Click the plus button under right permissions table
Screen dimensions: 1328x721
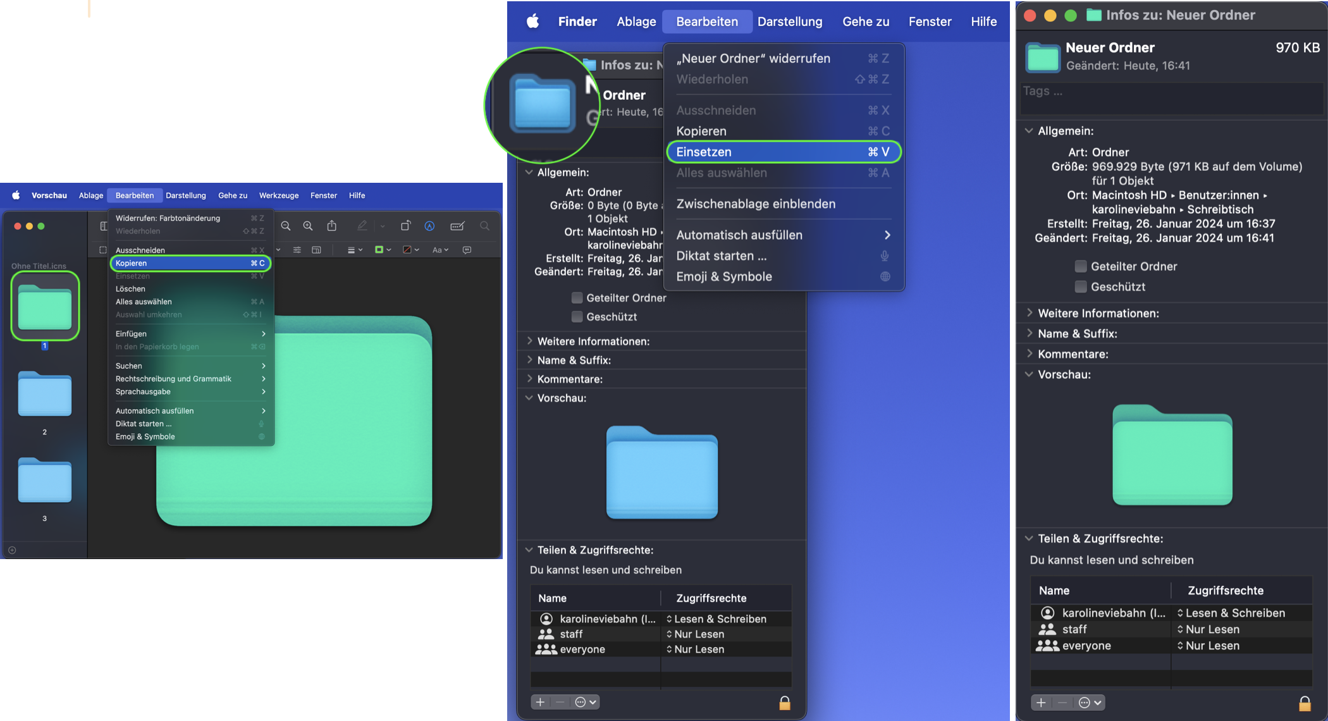click(1041, 703)
